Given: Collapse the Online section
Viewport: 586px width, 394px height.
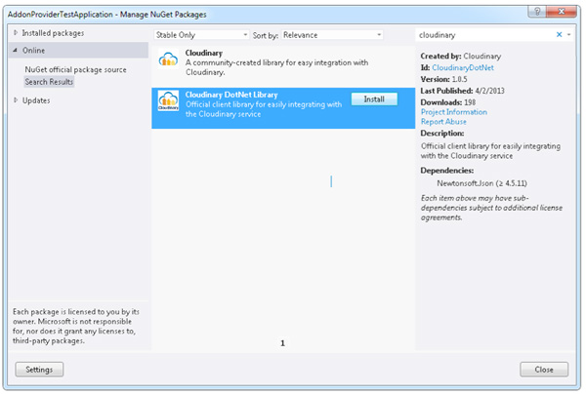Looking at the screenshot, I should 16,50.
